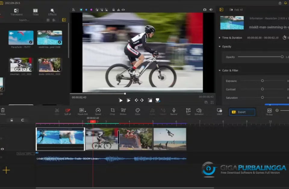Select the skateboard ramp clip on timeline
Image resolution: width=289 pixels, height=189 pixels.
click(x=136, y=139)
